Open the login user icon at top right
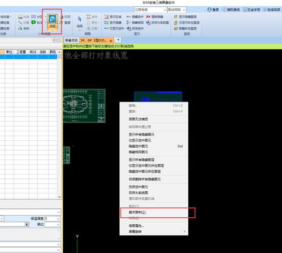 [209, 10]
